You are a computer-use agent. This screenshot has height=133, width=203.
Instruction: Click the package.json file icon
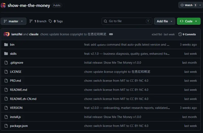(x=6, y=126)
